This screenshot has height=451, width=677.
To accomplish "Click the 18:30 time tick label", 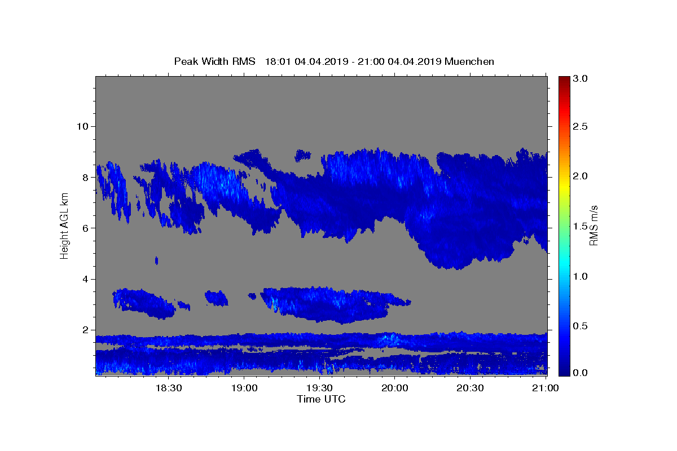I will click(x=169, y=388).
